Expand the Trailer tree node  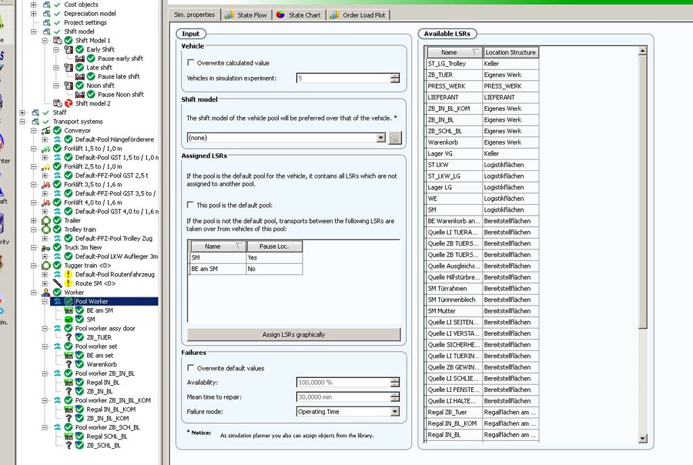click(x=34, y=220)
